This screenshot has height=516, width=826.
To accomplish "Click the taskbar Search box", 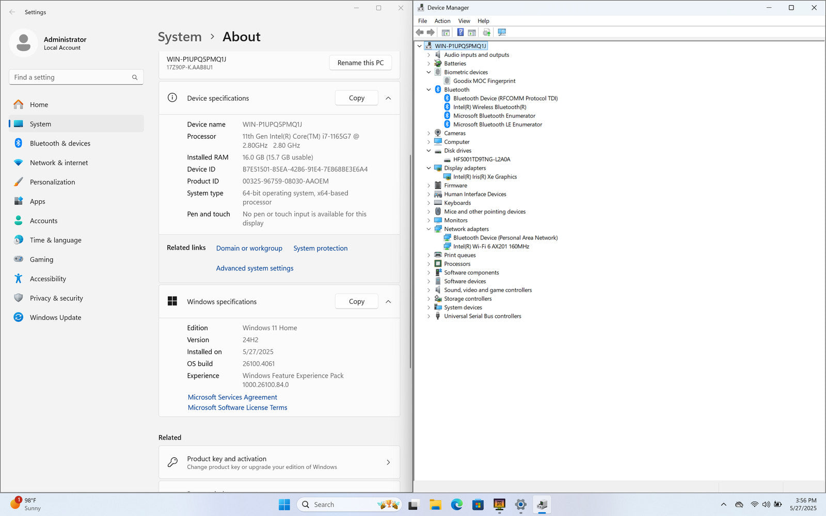I will 349,505.
